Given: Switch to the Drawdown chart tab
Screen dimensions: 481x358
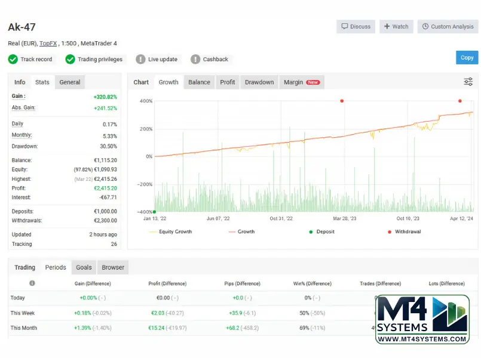Looking at the screenshot, I should [259, 82].
